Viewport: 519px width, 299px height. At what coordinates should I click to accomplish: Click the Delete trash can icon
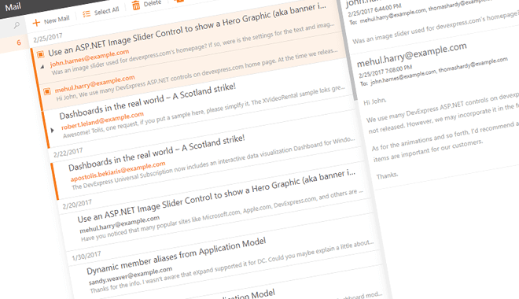pyautogui.click(x=136, y=6)
